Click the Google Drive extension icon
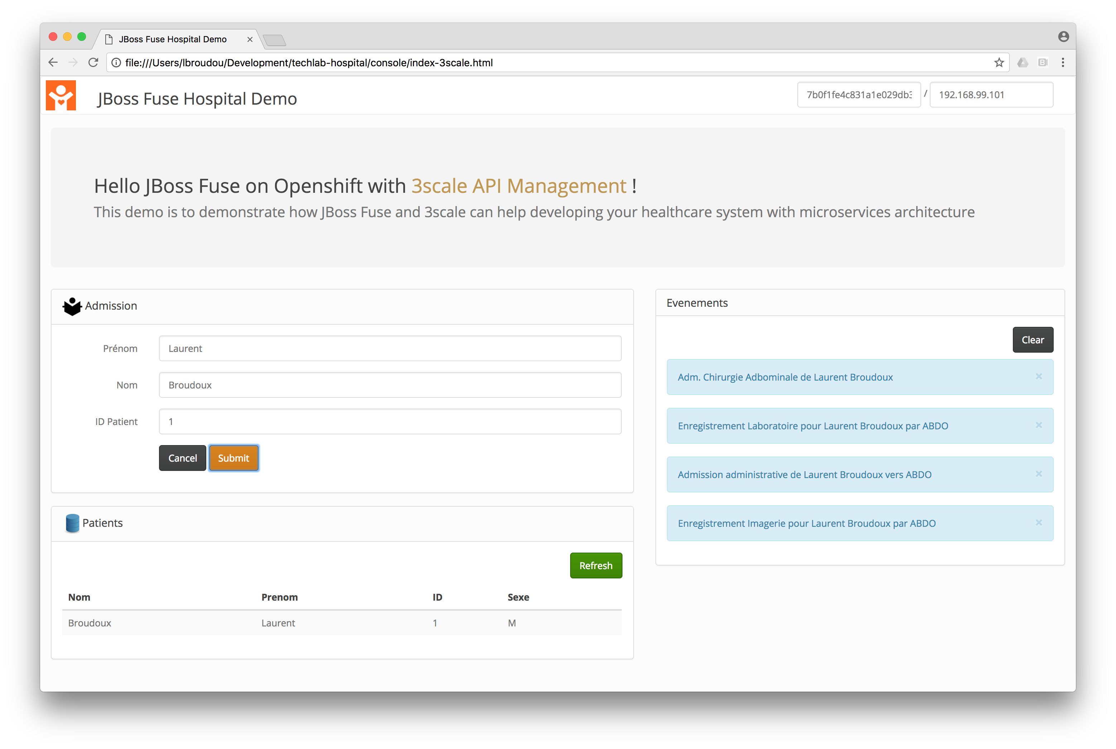 click(x=1023, y=63)
